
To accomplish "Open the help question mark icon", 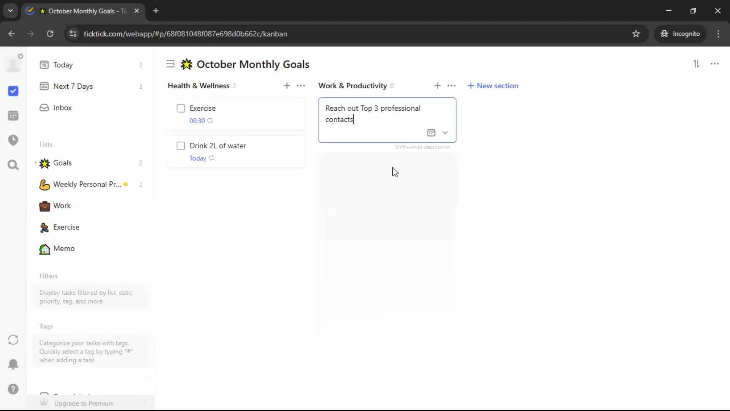I will click(x=13, y=389).
